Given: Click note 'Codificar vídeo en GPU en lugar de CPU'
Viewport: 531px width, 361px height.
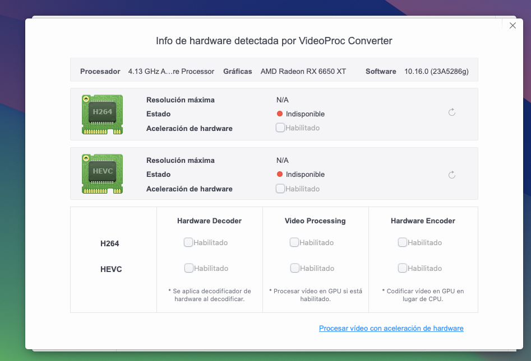Looking at the screenshot, I should click(423, 295).
